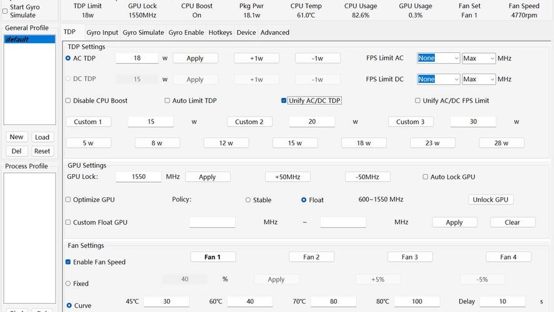The width and height of the screenshot is (554, 312).
Task: Increase GPU lock by +50MHz
Action: pos(288,177)
